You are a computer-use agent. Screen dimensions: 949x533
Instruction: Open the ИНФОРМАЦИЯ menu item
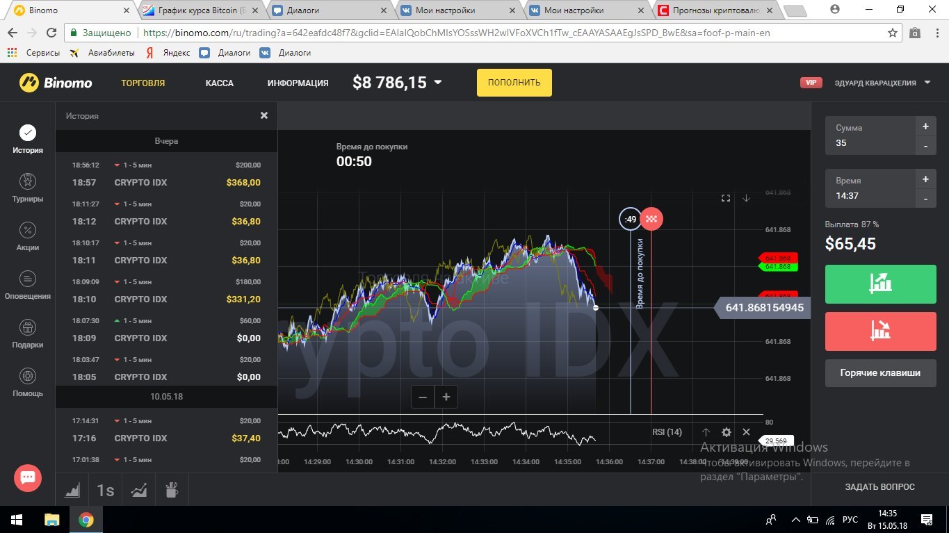(298, 83)
